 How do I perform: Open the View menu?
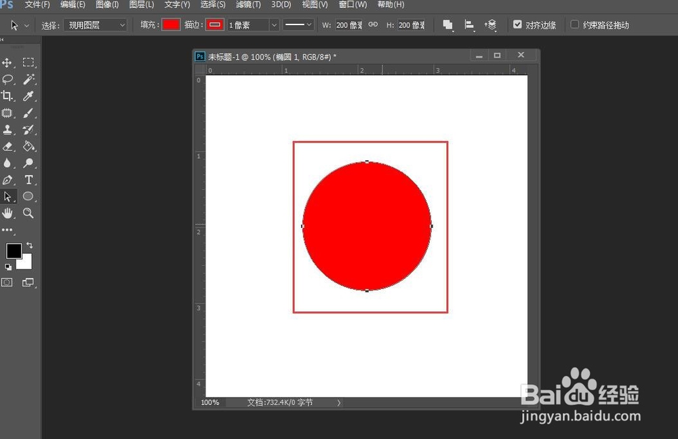point(315,5)
